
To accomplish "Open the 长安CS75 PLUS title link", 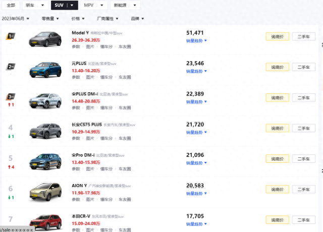I will (87, 125).
